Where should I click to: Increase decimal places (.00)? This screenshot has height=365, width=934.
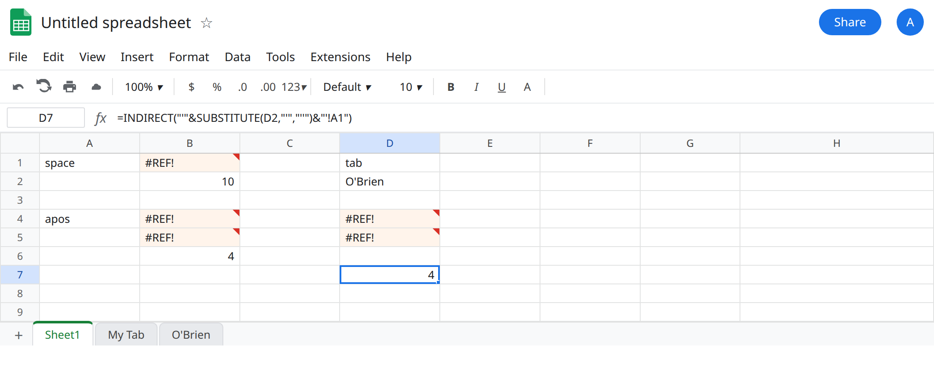click(268, 87)
